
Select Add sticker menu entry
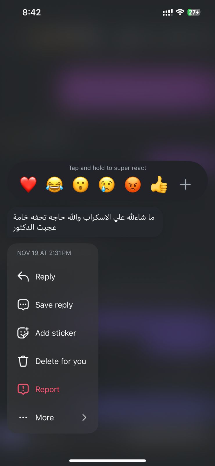click(x=53, y=333)
